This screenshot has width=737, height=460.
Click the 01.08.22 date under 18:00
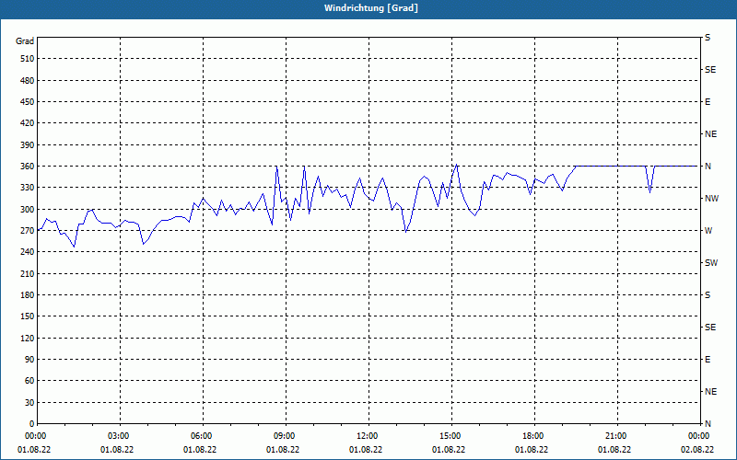(532, 450)
